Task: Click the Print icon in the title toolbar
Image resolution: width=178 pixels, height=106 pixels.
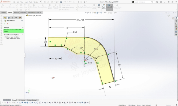Action: point(61,2)
